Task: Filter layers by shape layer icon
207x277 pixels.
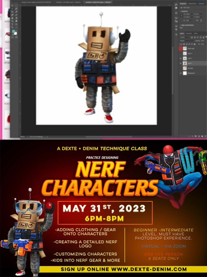Action: point(200,37)
